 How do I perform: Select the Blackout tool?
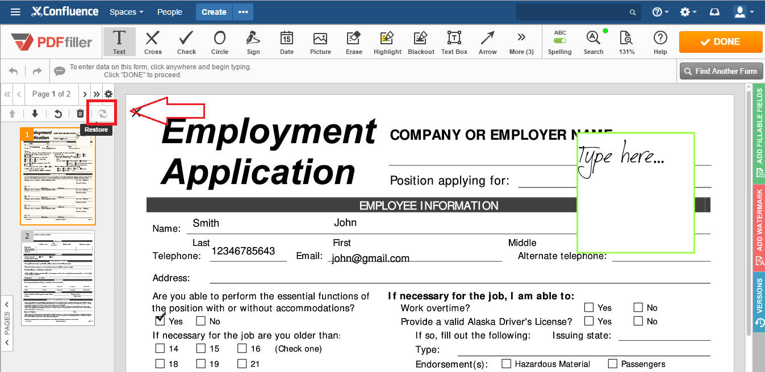coord(421,41)
